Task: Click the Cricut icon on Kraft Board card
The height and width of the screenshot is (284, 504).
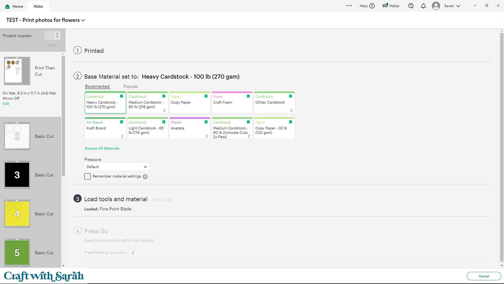Action: tap(122, 136)
